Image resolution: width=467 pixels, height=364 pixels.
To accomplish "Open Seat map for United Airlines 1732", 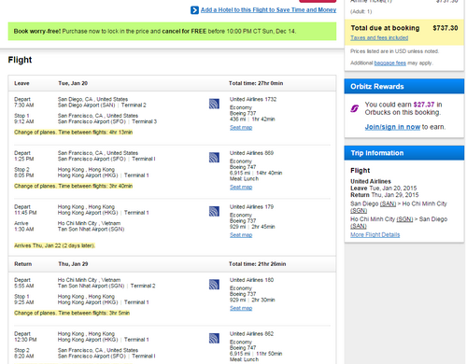I will 241,128.
